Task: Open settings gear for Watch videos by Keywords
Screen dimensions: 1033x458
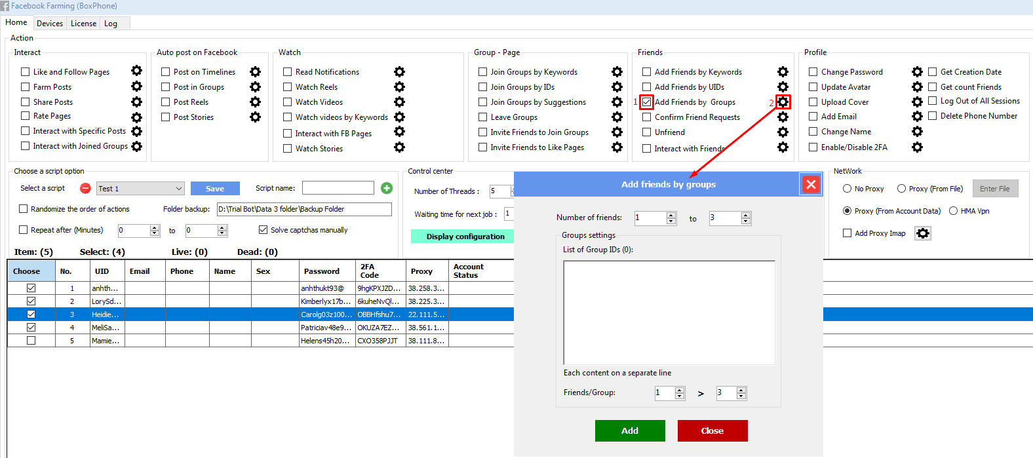Action: pyautogui.click(x=399, y=117)
